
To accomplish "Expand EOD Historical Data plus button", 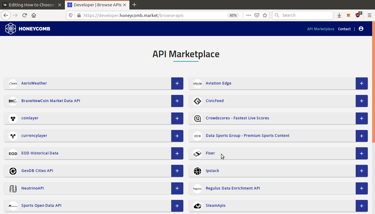I will coord(177,153).
